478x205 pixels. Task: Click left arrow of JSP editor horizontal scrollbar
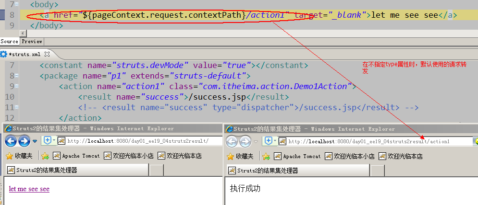coord(23,33)
